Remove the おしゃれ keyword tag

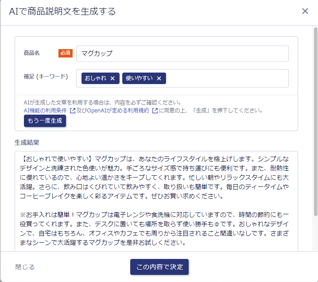click(112, 78)
